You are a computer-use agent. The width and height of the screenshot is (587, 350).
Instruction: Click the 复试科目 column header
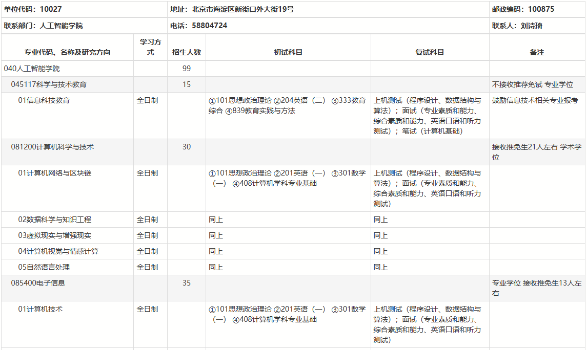[430, 52]
